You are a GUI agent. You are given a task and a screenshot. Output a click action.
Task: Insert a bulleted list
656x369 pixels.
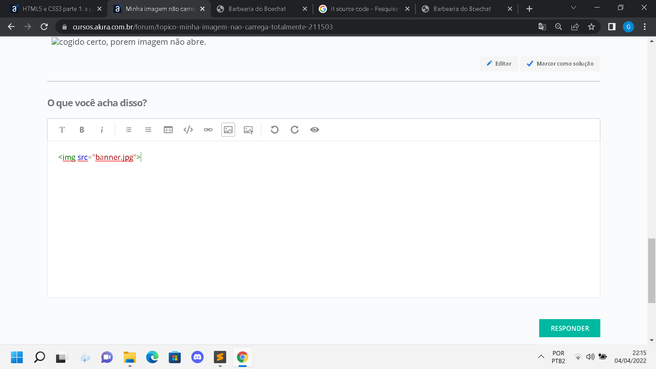click(x=148, y=130)
